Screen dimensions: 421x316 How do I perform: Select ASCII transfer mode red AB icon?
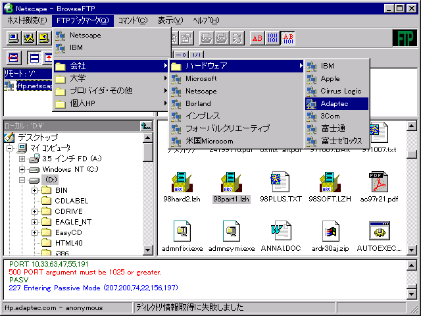pyautogui.click(x=257, y=38)
